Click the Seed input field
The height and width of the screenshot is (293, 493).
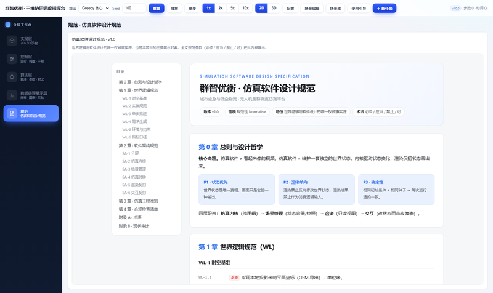click(134, 8)
